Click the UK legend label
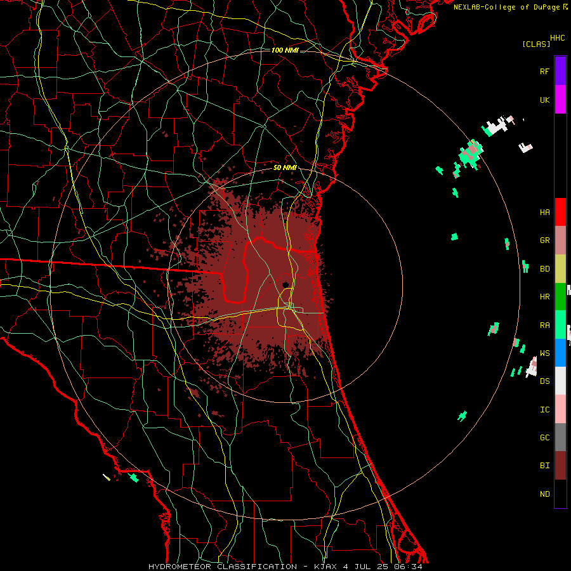 click(544, 100)
